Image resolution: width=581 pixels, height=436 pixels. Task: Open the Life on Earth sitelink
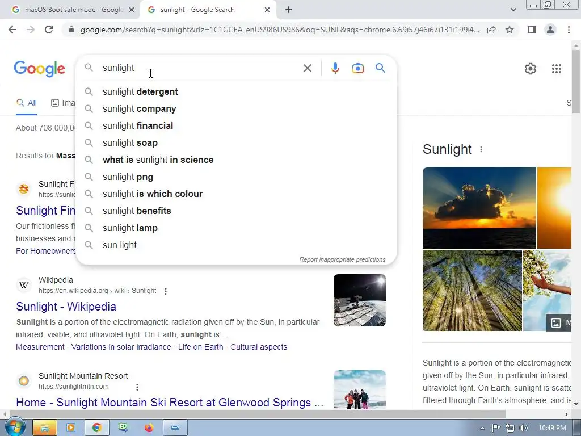pyautogui.click(x=200, y=347)
